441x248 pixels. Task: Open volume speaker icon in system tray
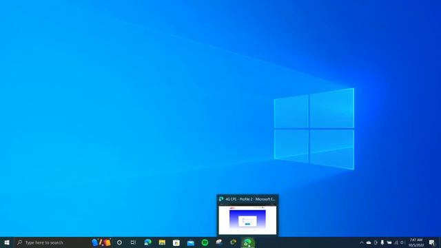(x=402, y=242)
